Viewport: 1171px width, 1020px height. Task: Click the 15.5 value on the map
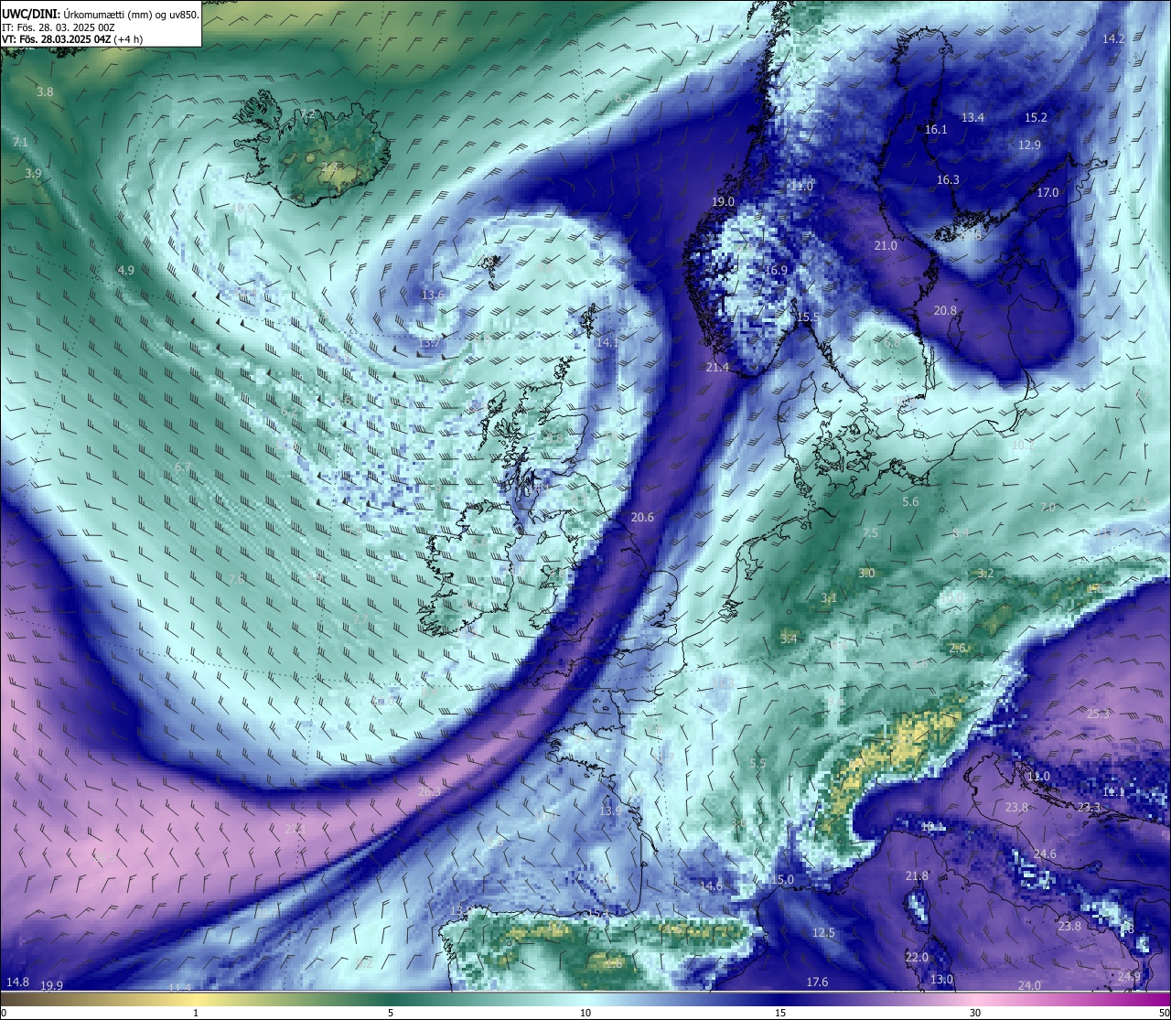coord(808,317)
